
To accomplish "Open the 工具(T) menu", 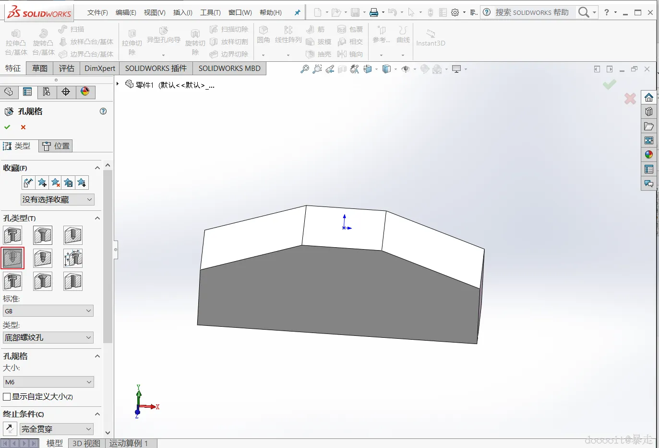I will (x=210, y=12).
